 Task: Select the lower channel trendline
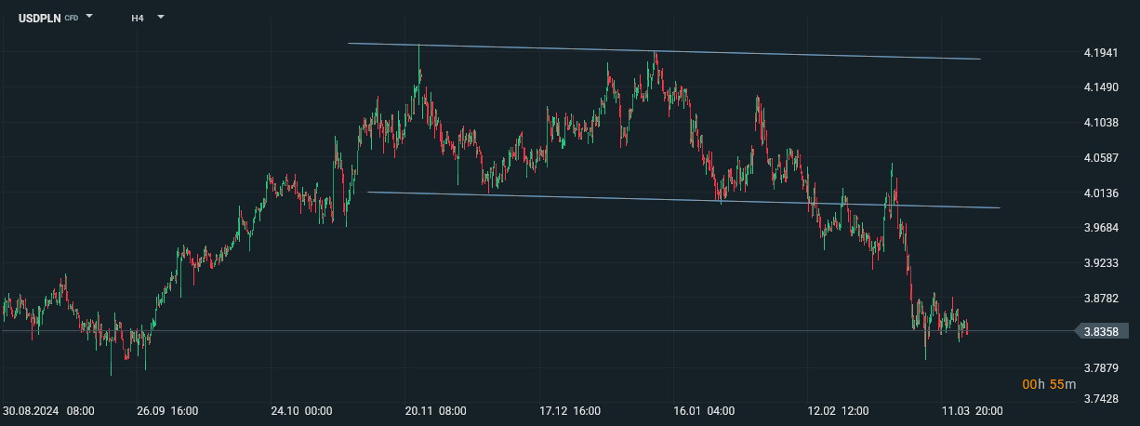coord(683,200)
